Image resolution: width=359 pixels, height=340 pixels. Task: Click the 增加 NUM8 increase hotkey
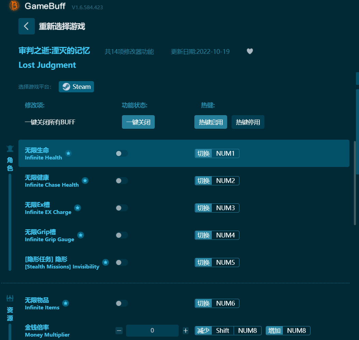click(x=288, y=331)
